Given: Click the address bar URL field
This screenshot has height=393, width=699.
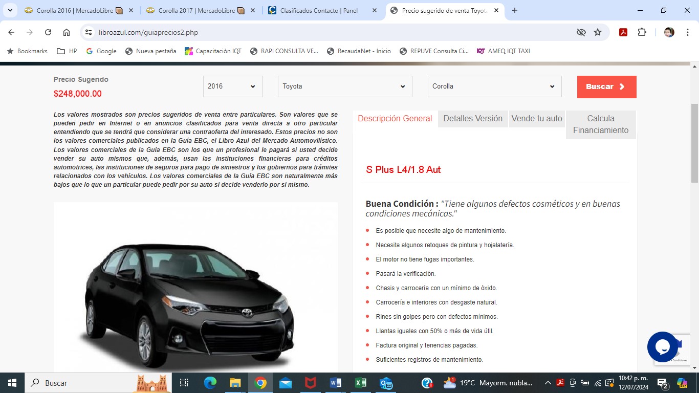Looking at the screenshot, I should 327,32.
